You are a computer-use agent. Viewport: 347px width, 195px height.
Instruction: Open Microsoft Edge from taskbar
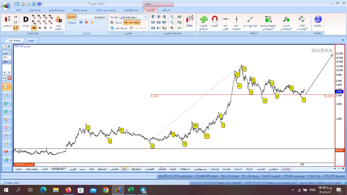[43, 190]
